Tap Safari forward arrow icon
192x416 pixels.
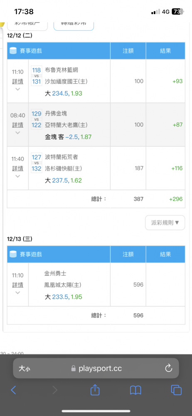[54, 390]
